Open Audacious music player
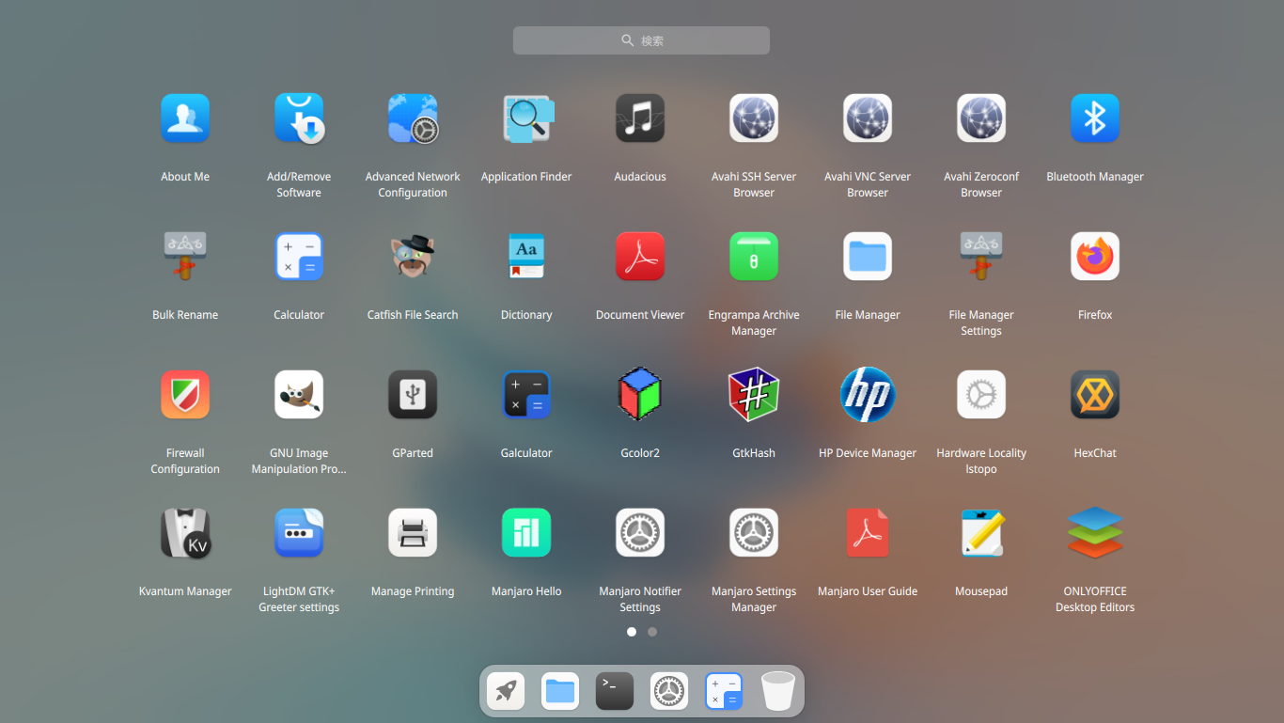Image resolution: width=1284 pixels, height=723 pixels. click(640, 118)
